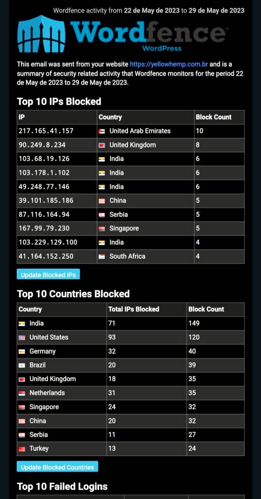Click the South Africa flag icon
Image resolution: width=261 pixels, height=499 pixels.
point(102,256)
